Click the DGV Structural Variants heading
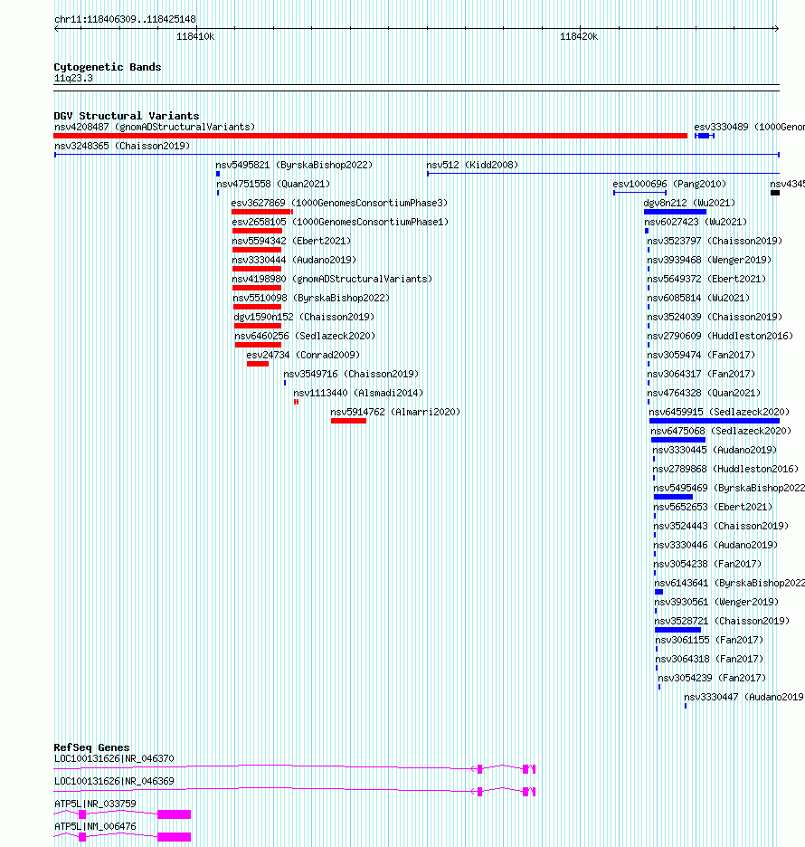Screen dimensions: 805x847 127,116
